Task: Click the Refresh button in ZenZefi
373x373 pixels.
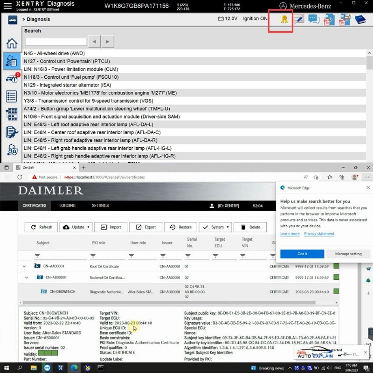Action: [41, 227]
